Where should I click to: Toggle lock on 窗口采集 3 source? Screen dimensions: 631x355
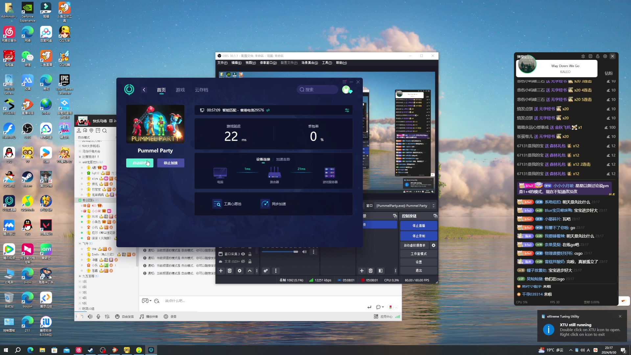[250, 254]
